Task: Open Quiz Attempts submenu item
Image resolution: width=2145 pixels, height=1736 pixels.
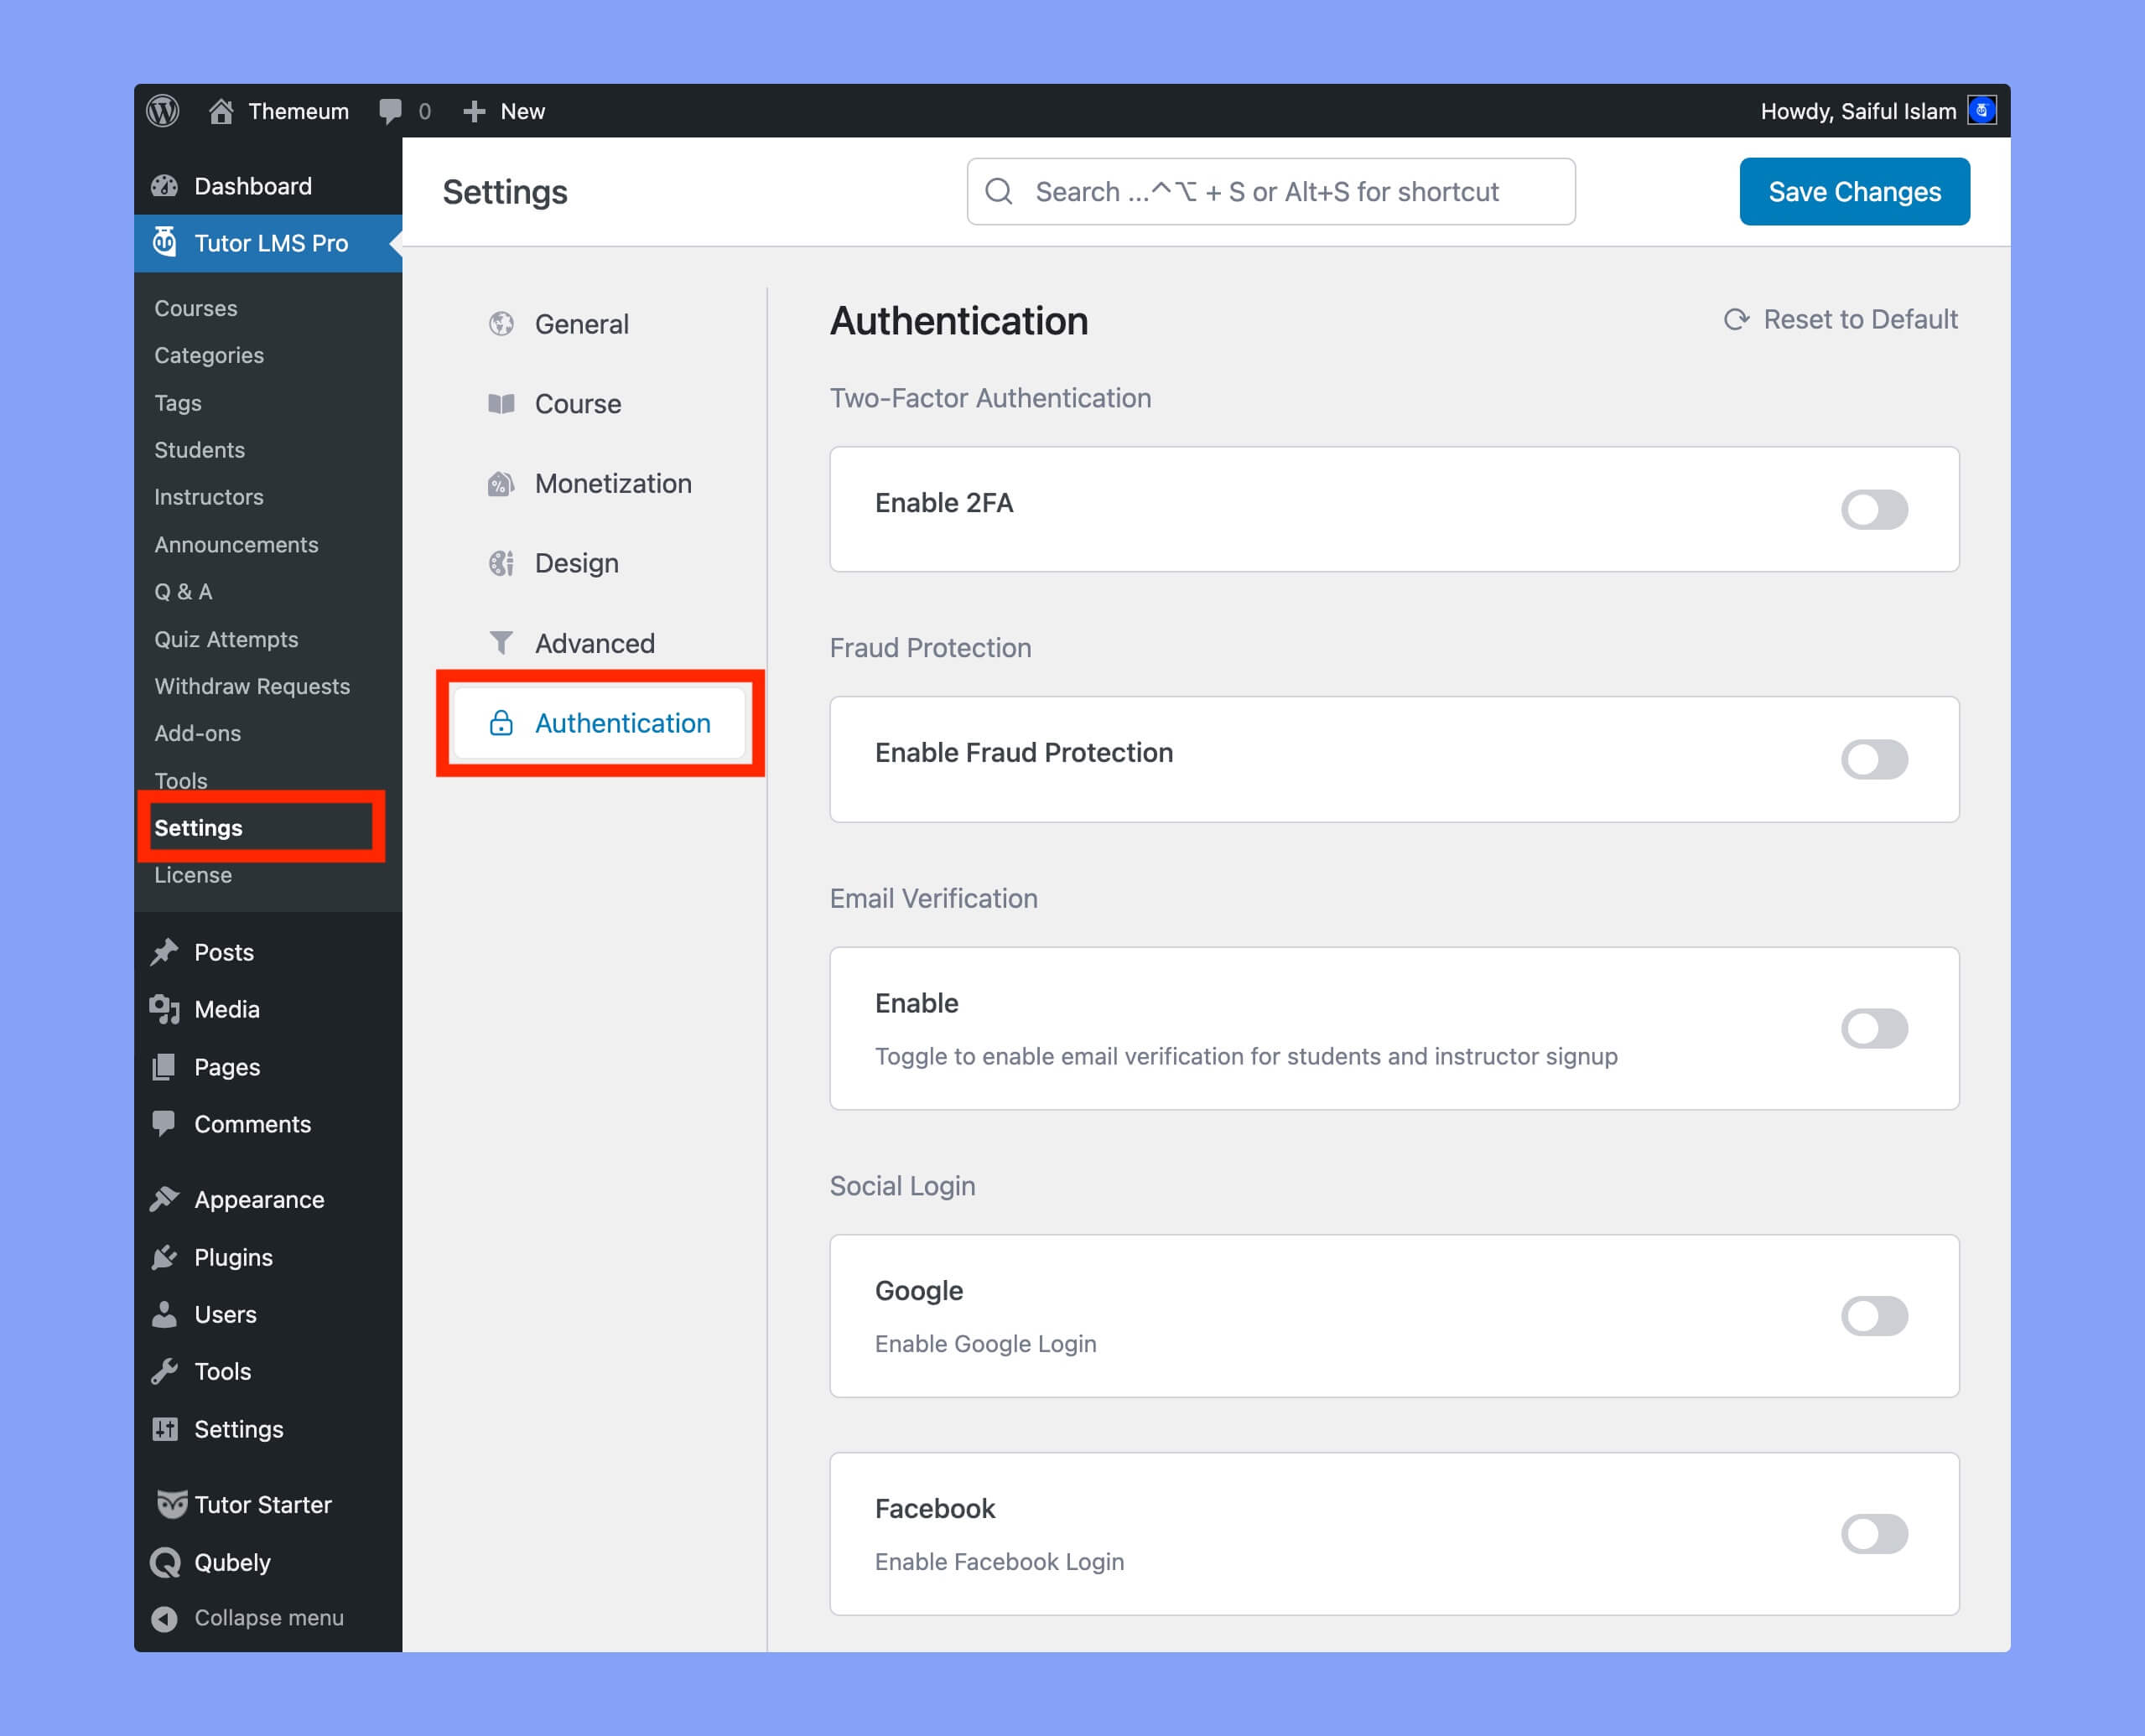Action: pos(226,639)
